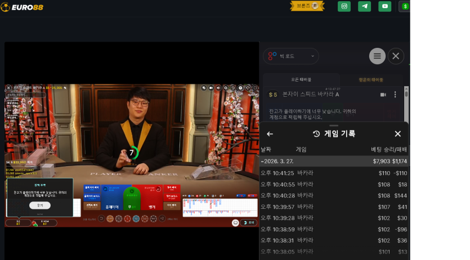Mute sound with the speaker icon
The width and height of the screenshot is (470, 260).
(x=218, y=88)
